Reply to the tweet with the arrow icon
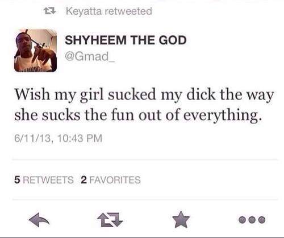Viewport: 284px width, 238px height. coord(39,220)
